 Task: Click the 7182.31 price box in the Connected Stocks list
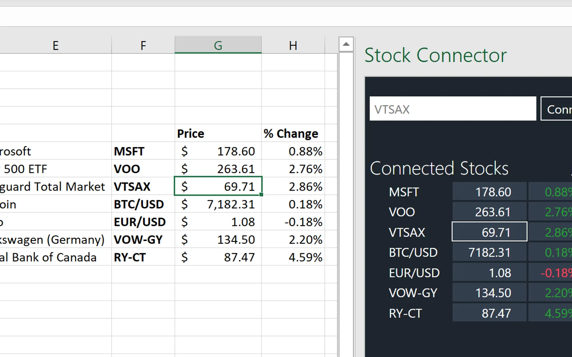pyautogui.click(x=489, y=252)
